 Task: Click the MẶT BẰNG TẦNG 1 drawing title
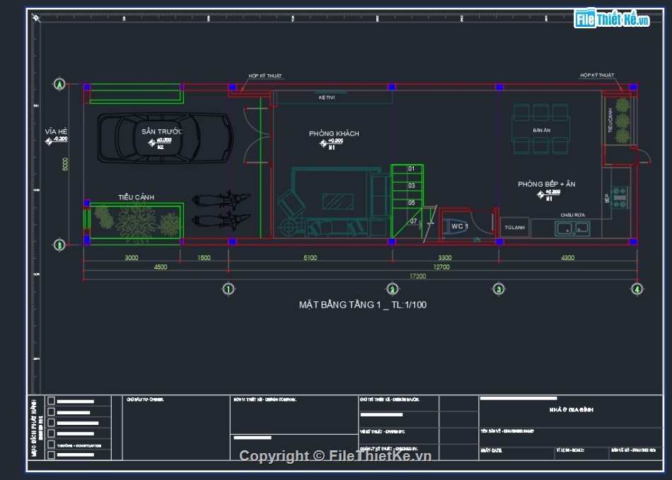[x=362, y=305]
